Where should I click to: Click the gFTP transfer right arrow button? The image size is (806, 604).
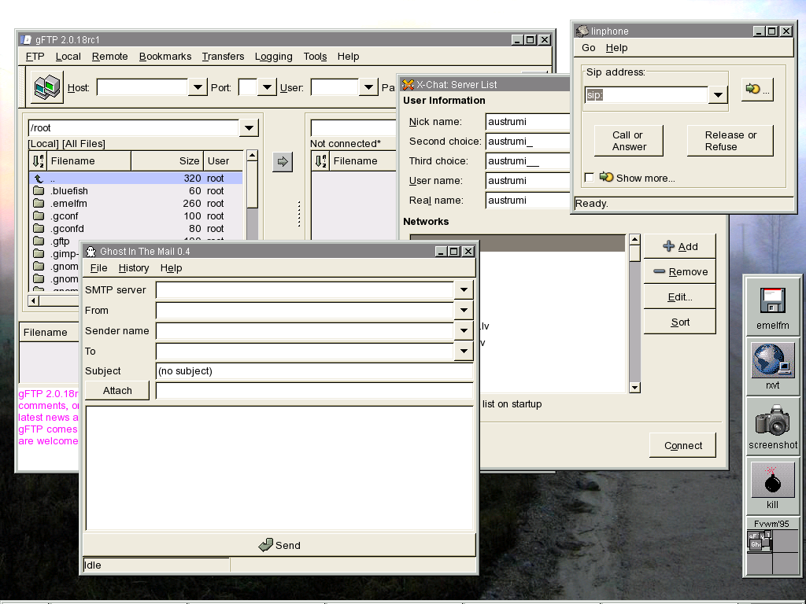pos(283,162)
